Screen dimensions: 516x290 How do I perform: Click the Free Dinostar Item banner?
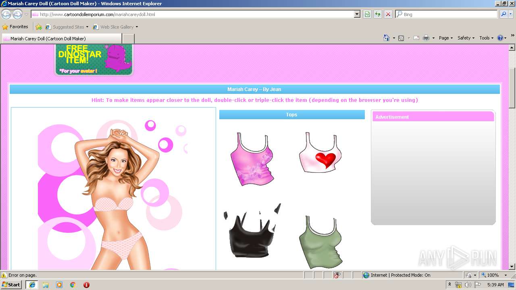pos(94,60)
